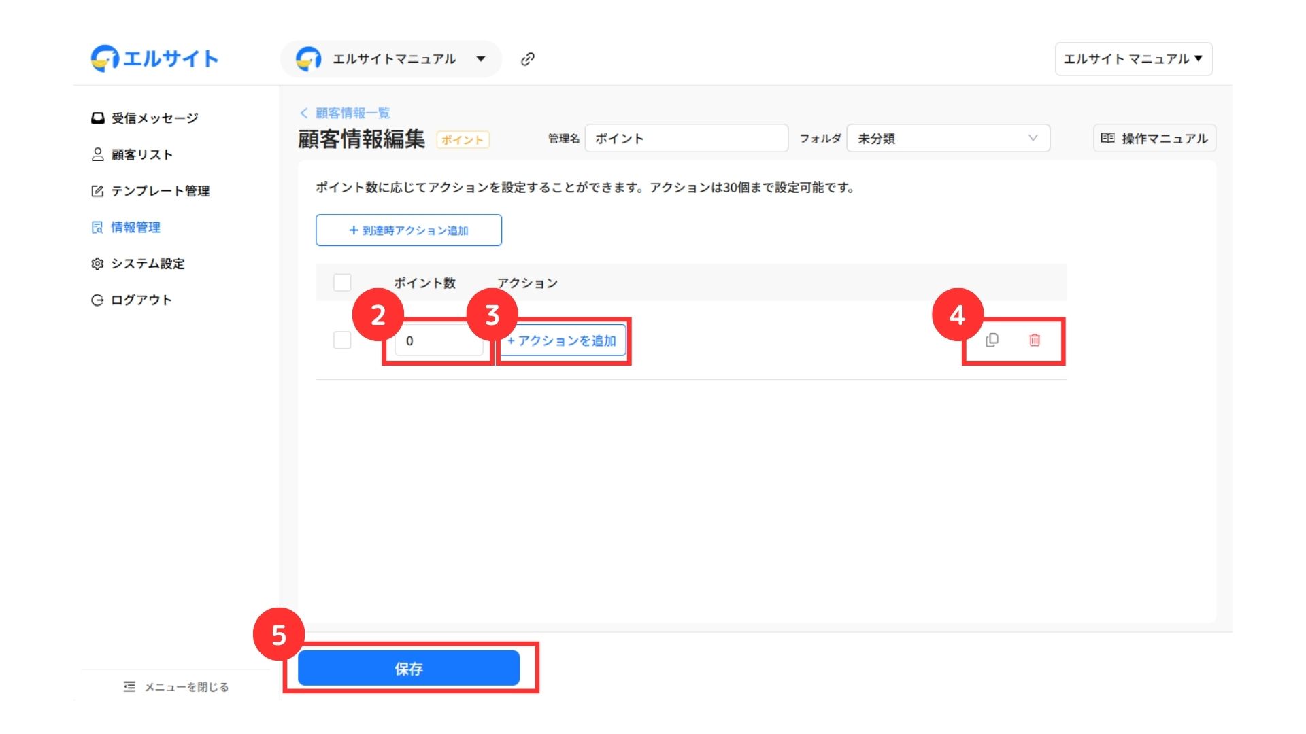Click the システム設定 gear icon
The image size is (1306, 734).
(97, 264)
